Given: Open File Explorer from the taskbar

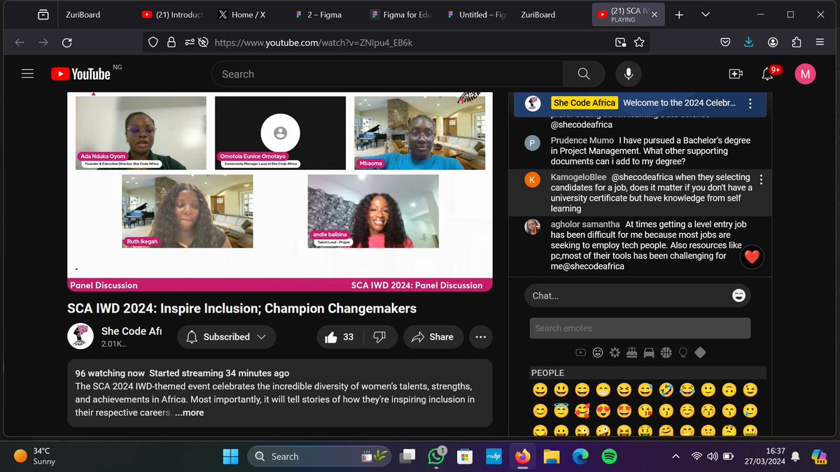Looking at the screenshot, I should [x=552, y=457].
